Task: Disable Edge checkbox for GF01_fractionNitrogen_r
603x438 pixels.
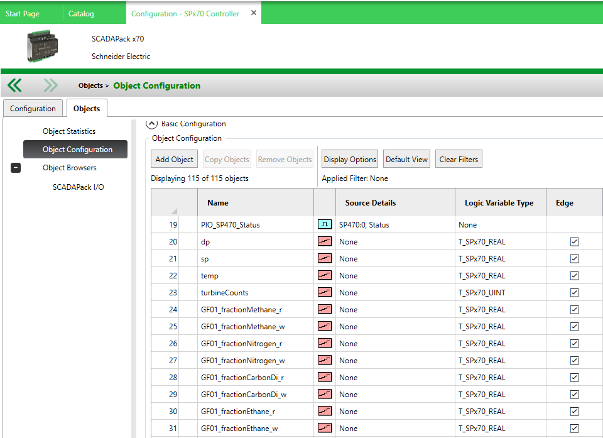Action: click(x=574, y=343)
